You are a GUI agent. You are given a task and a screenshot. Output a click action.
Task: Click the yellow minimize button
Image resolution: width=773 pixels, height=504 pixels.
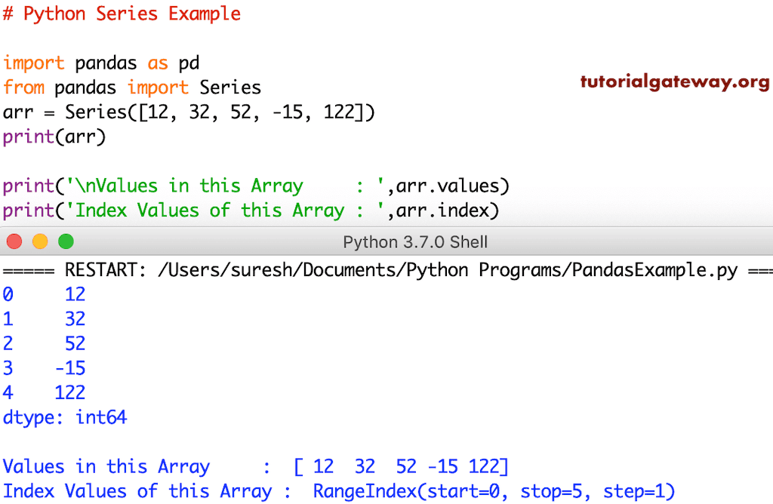(40, 242)
